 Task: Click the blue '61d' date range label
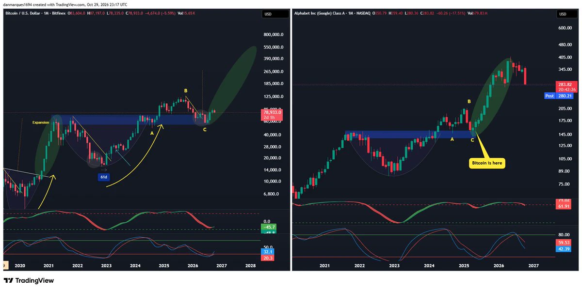(104, 177)
